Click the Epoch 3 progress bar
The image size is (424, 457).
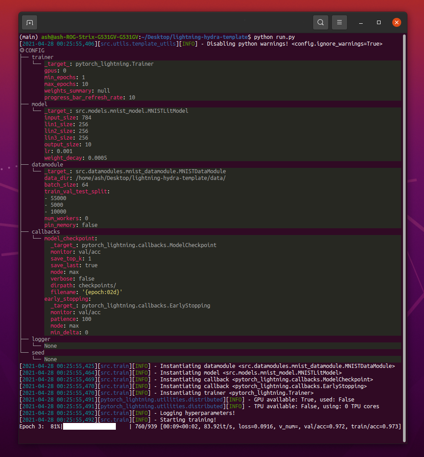(x=89, y=426)
